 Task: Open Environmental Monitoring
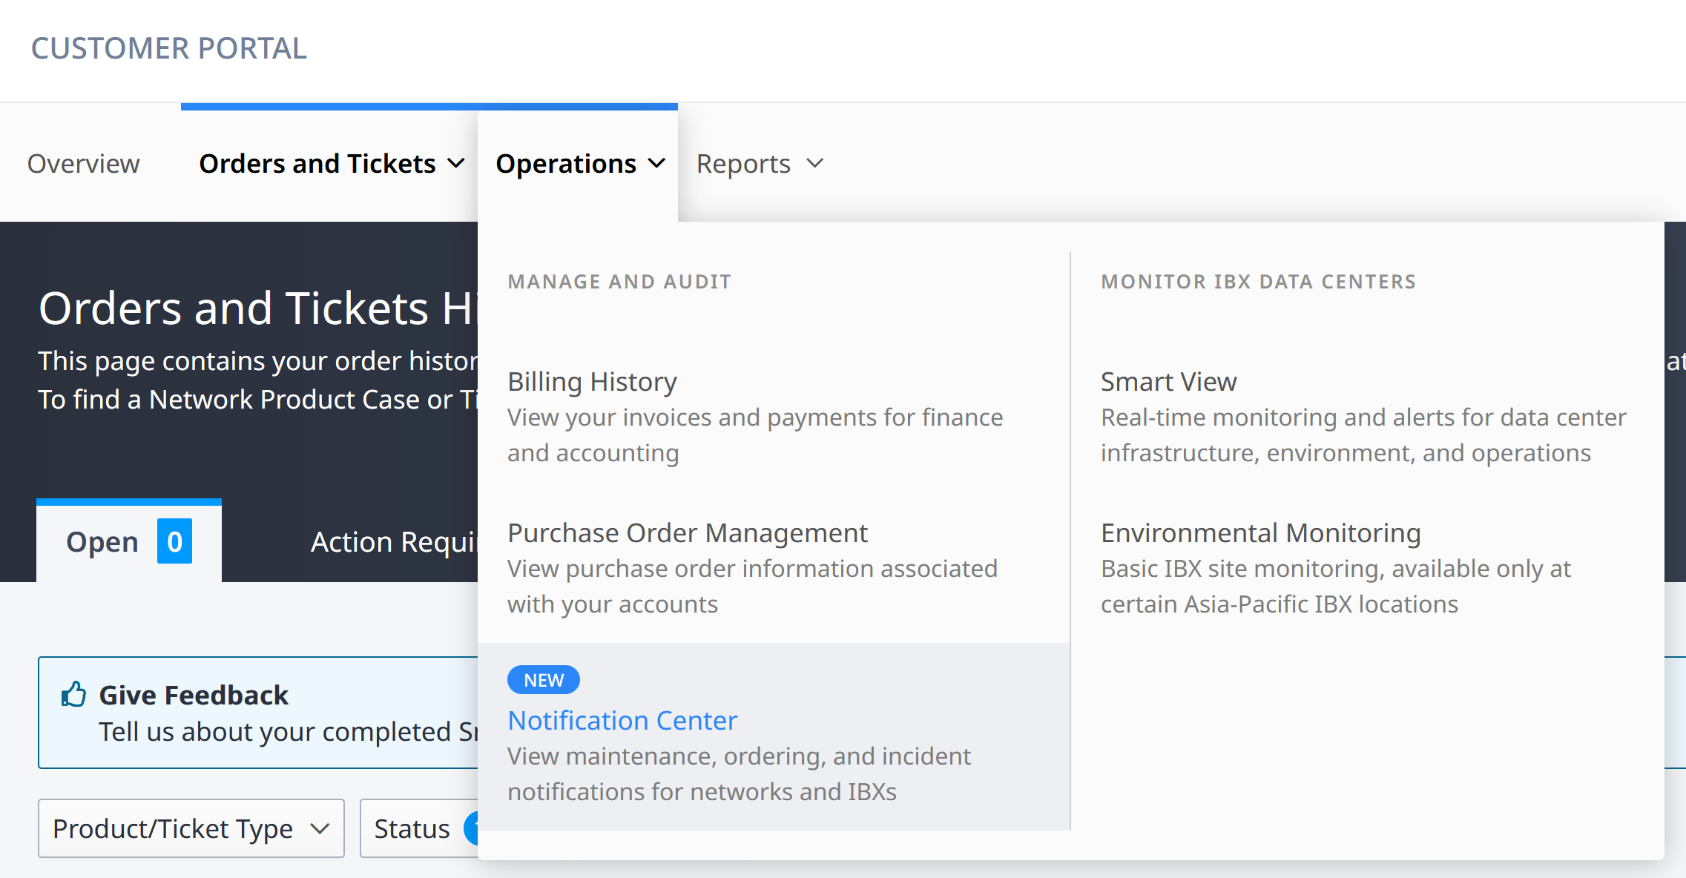pyautogui.click(x=1260, y=533)
